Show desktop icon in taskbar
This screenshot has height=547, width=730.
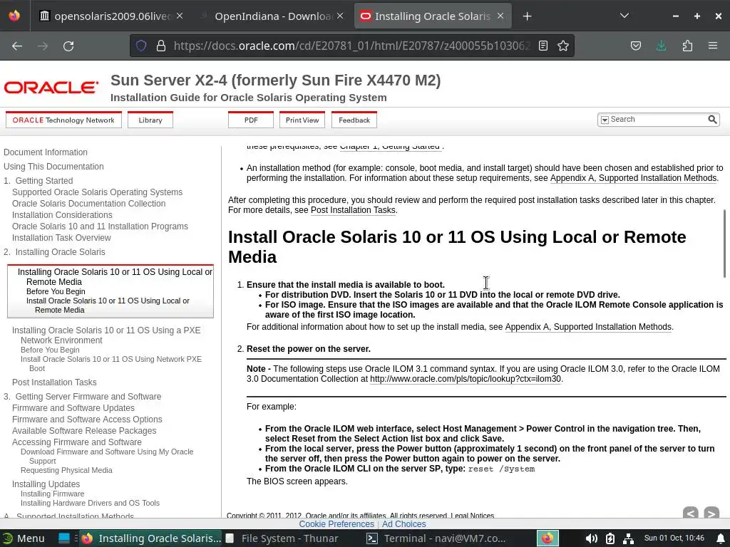point(63,538)
